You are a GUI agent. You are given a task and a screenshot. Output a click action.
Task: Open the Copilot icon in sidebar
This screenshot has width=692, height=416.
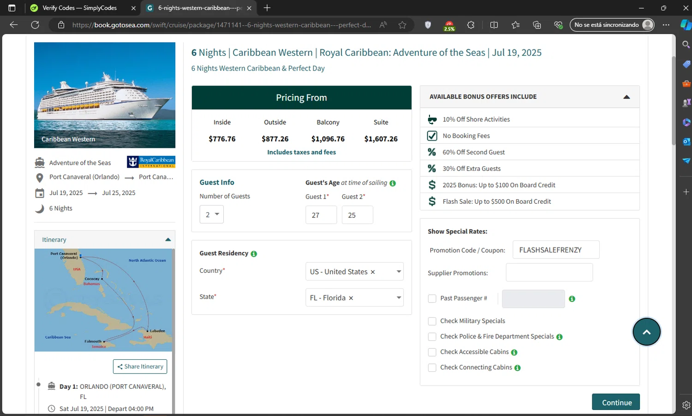(686, 25)
